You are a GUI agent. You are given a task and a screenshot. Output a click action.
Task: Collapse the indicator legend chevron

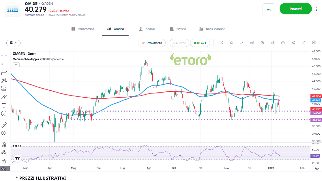16,65
